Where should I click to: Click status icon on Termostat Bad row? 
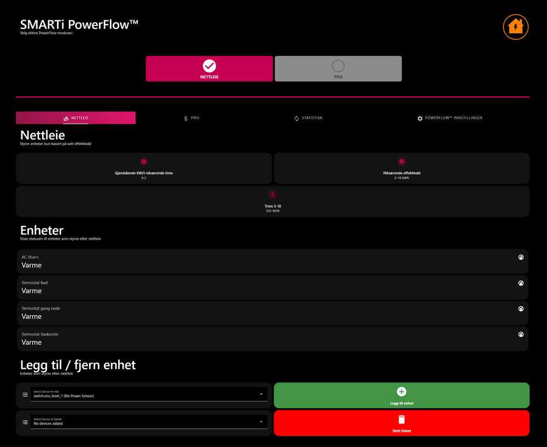521,283
